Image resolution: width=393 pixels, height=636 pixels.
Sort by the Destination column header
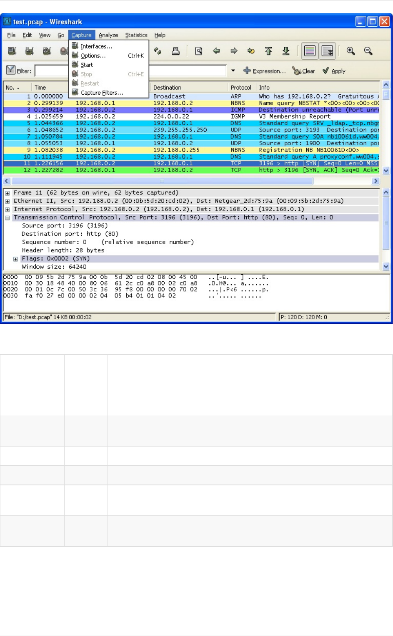(x=189, y=87)
